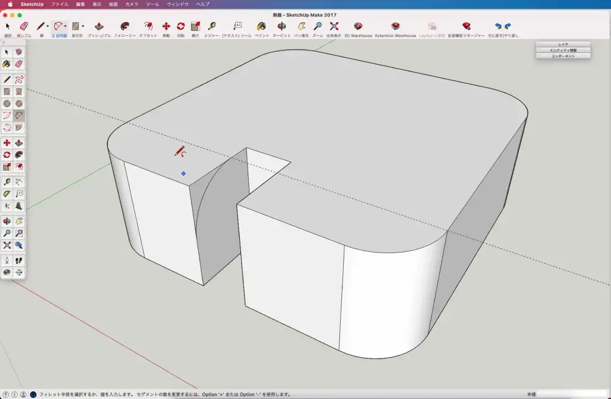The image size is (611, 399).
Task: Activate オービット tool in top toolbar
Action: (x=282, y=29)
